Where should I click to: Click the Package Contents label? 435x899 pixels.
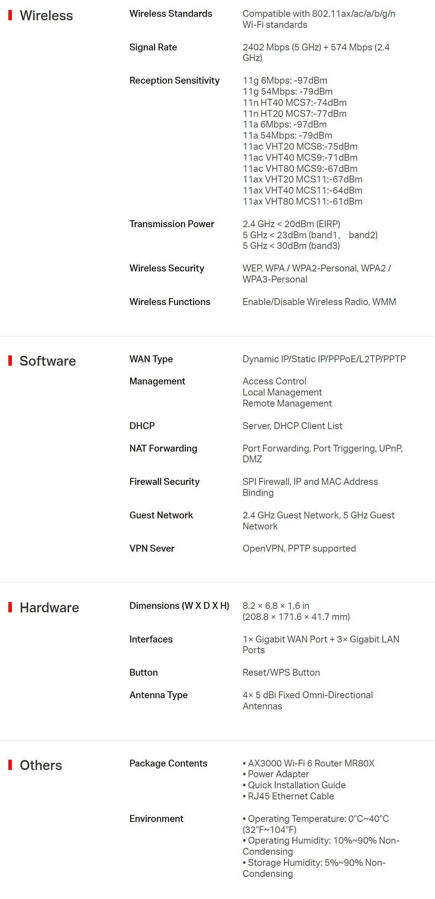coord(169,763)
